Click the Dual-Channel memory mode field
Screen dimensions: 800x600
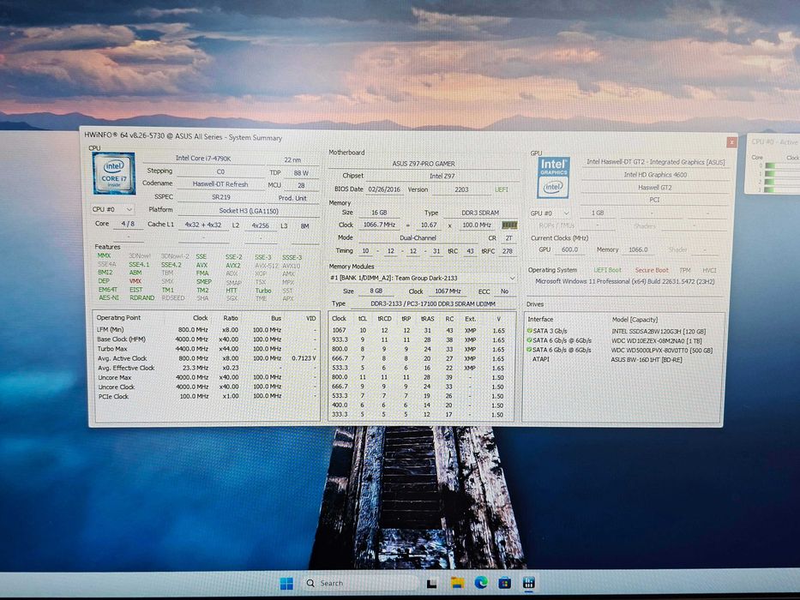418,237
